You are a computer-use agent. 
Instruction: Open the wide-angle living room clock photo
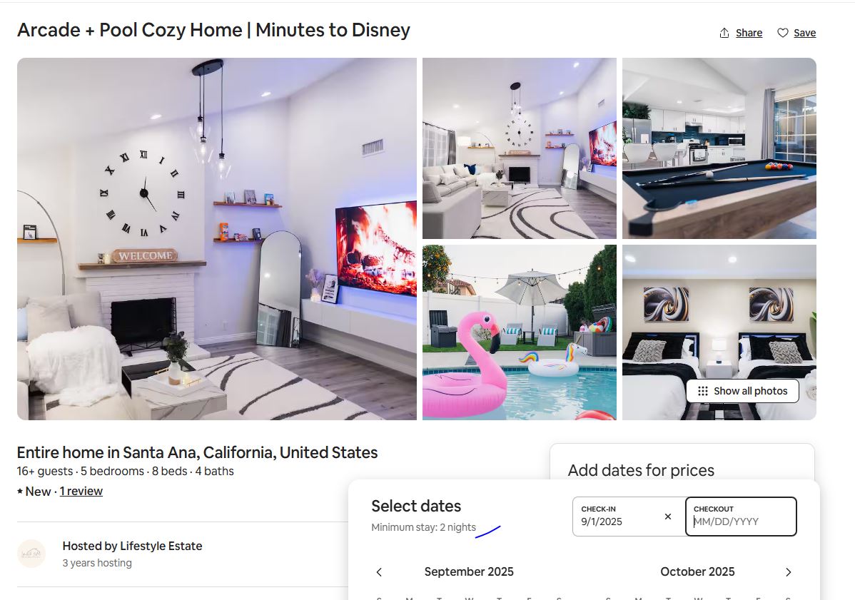[519, 148]
